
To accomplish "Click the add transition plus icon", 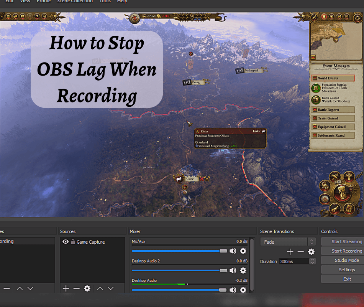I will pyautogui.click(x=290, y=252).
